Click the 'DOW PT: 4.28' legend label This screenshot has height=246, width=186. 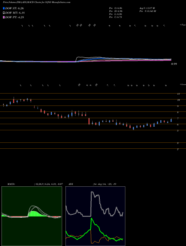tap(15, 17)
